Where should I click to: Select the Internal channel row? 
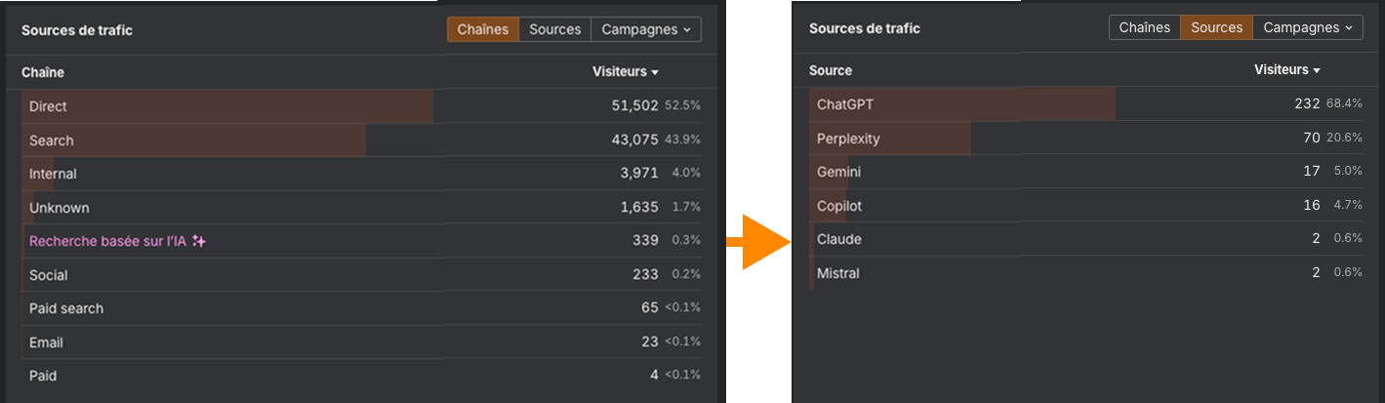pos(361,174)
